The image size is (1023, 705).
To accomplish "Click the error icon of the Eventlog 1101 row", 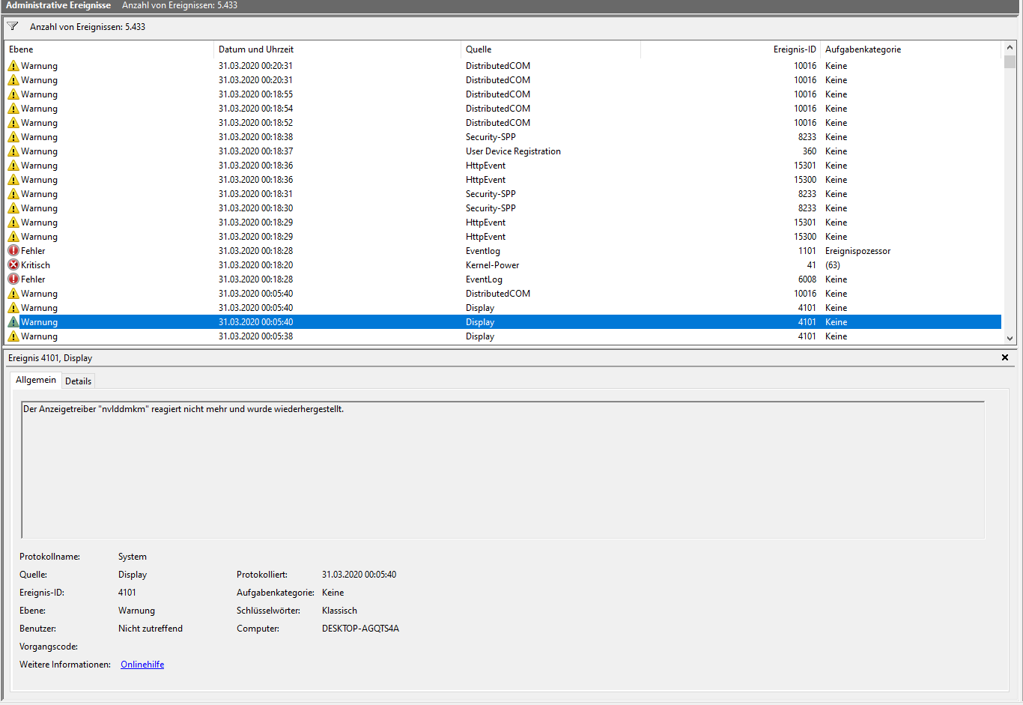I will click(13, 251).
